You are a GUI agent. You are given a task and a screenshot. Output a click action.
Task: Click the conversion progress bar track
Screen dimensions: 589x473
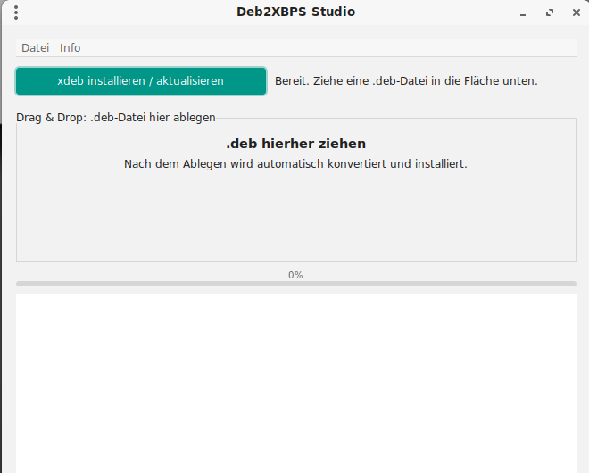(x=295, y=284)
